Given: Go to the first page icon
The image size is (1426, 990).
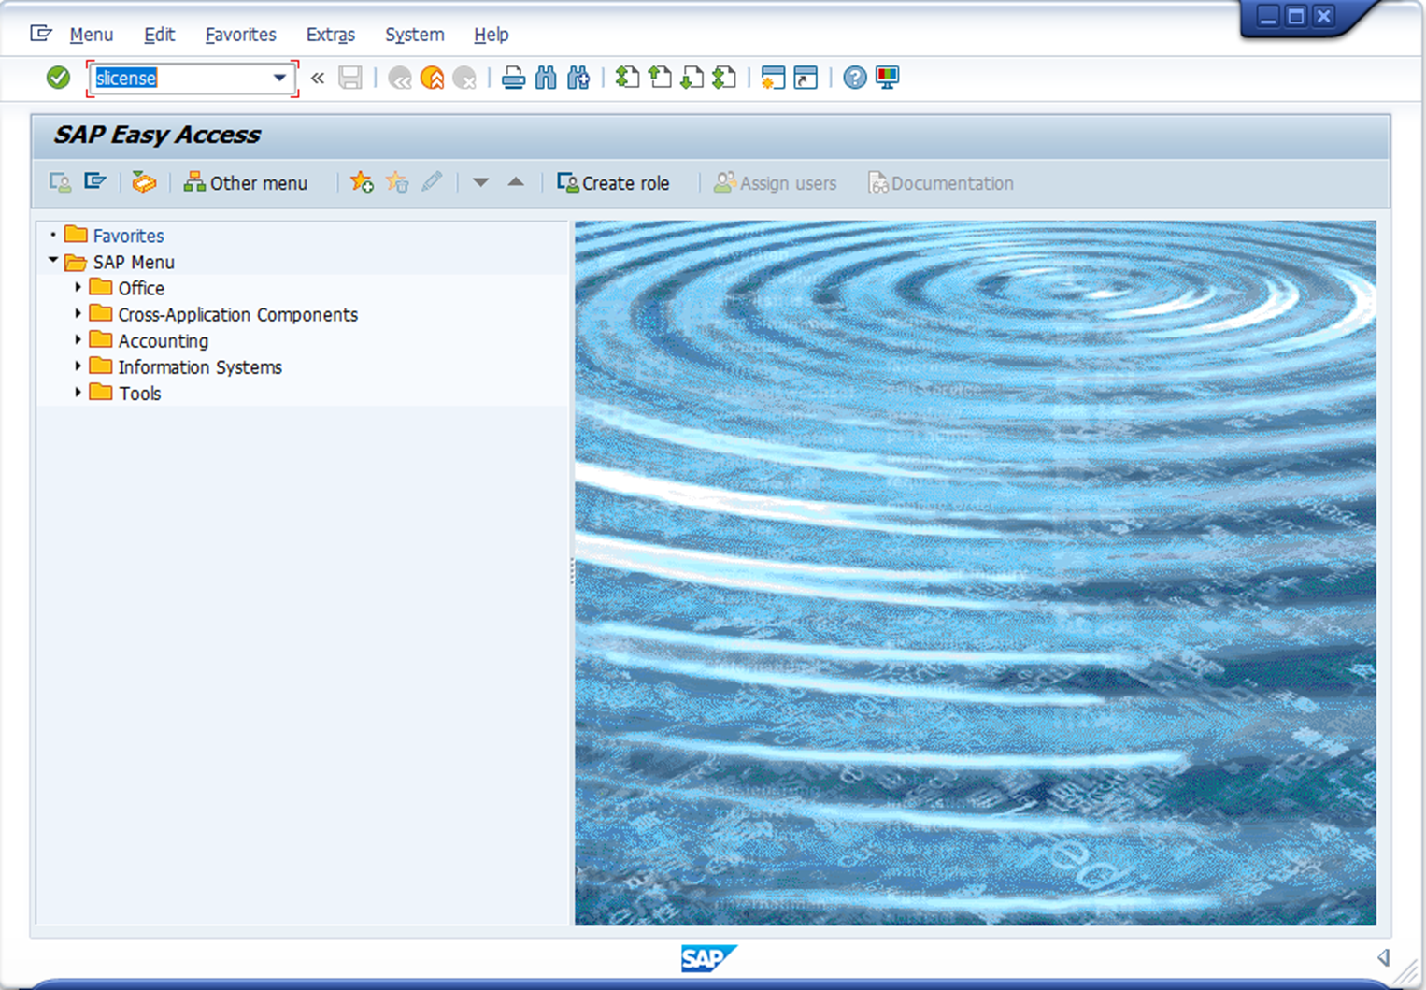Looking at the screenshot, I should coord(628,78).
